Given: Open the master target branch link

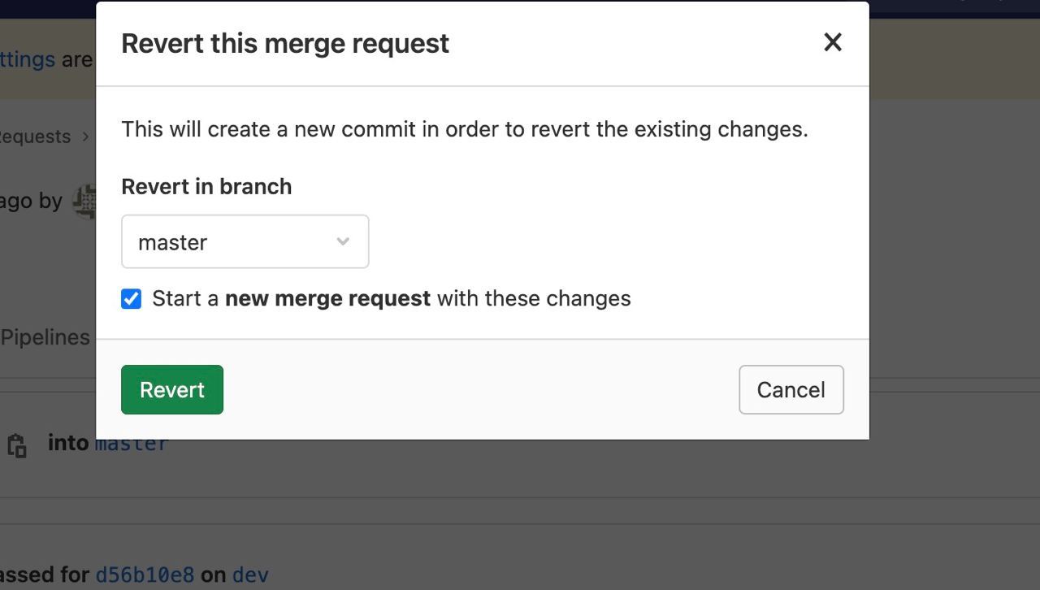Looking at the screenshot, I should click(132, 444).
